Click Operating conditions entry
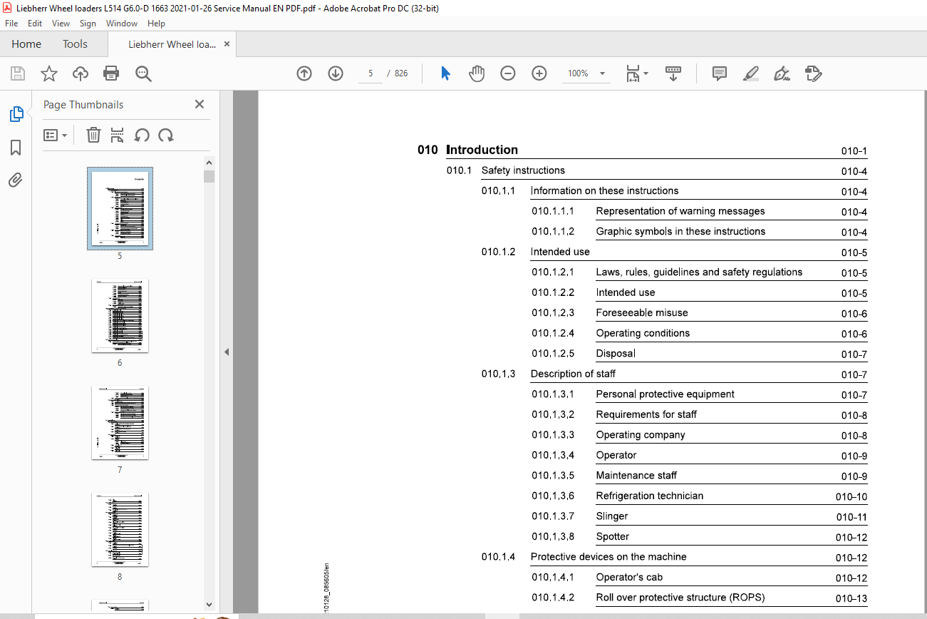 click(x=643, y=333)
